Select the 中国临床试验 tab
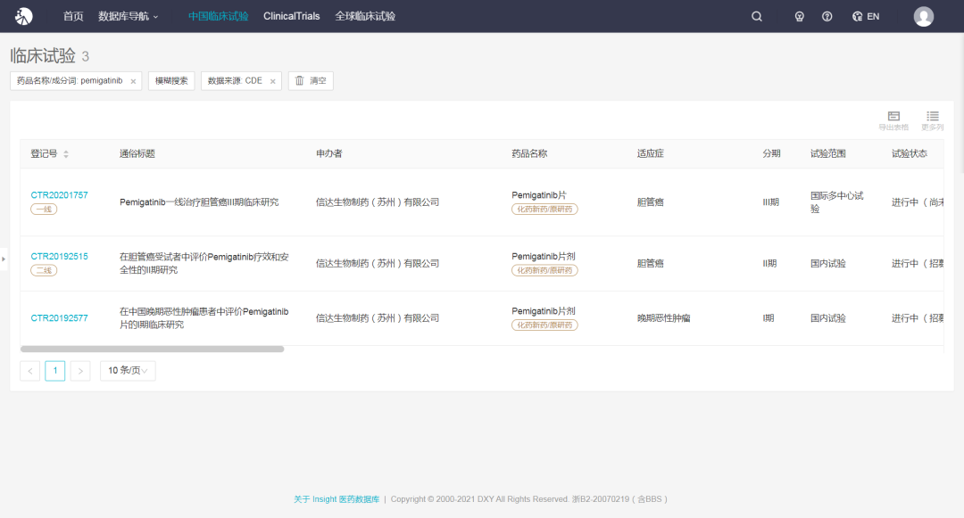Viewport: 964px width, 518px height. click(x=219, y=17)
